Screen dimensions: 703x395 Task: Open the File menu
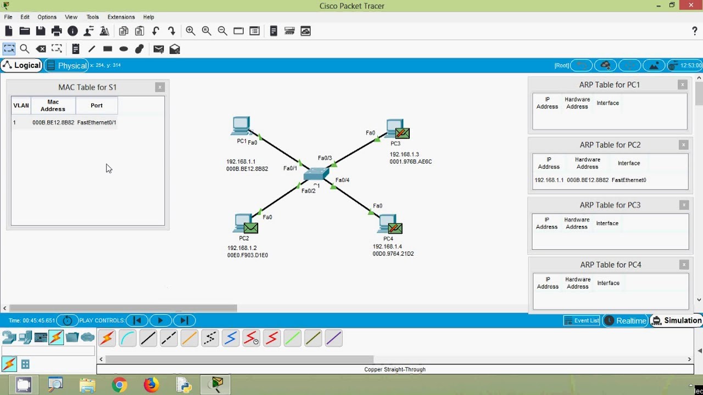coord(8,17)
